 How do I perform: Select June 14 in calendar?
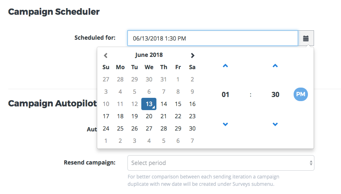point(164,104)
